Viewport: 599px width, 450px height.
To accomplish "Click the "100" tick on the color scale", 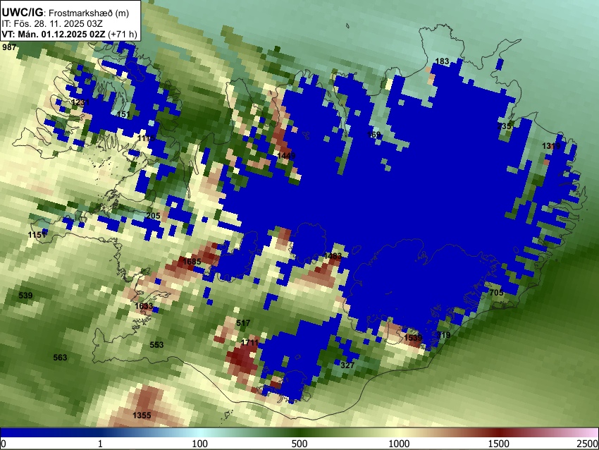I will pyautogui.click(x=200, y=444).
